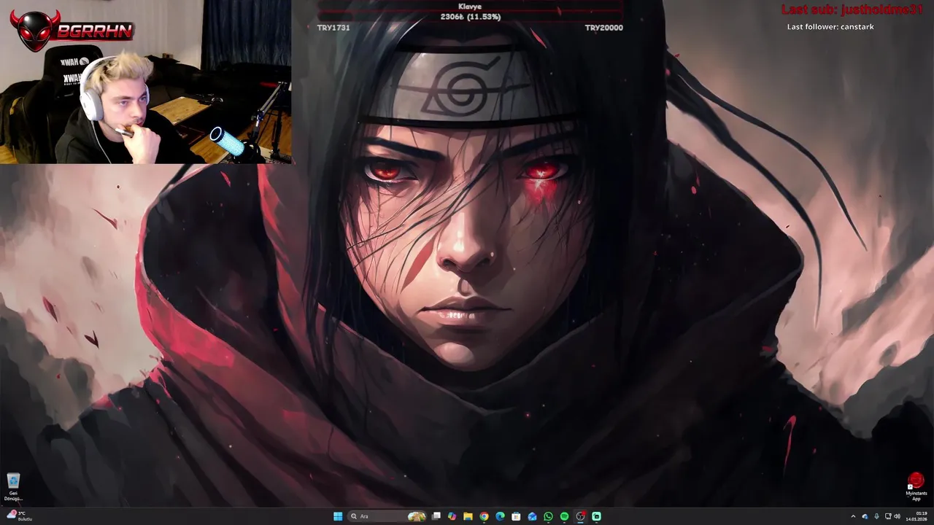Open Spotify from the taskbar

pyautogui.click(x=564, y=516)
